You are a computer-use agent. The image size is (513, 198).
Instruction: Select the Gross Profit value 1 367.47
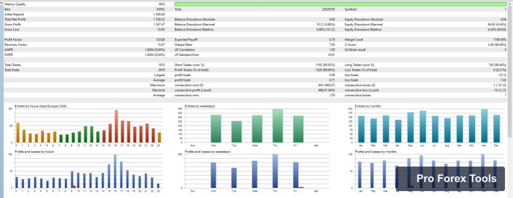pyautogui.click(x=159, y=24)
